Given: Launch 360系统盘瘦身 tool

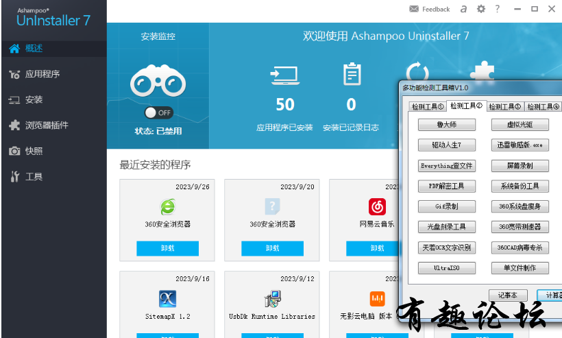Looking at the screenshot, I should pyautogui.click(x=520, y=206).
